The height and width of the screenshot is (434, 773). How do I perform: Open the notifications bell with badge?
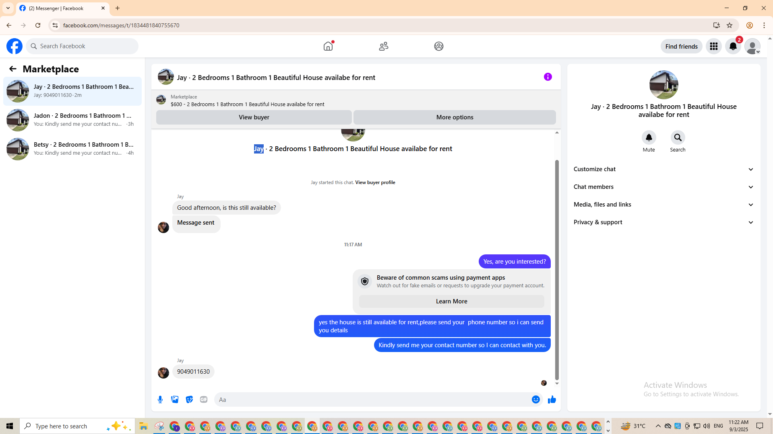[x=733, y=46]
